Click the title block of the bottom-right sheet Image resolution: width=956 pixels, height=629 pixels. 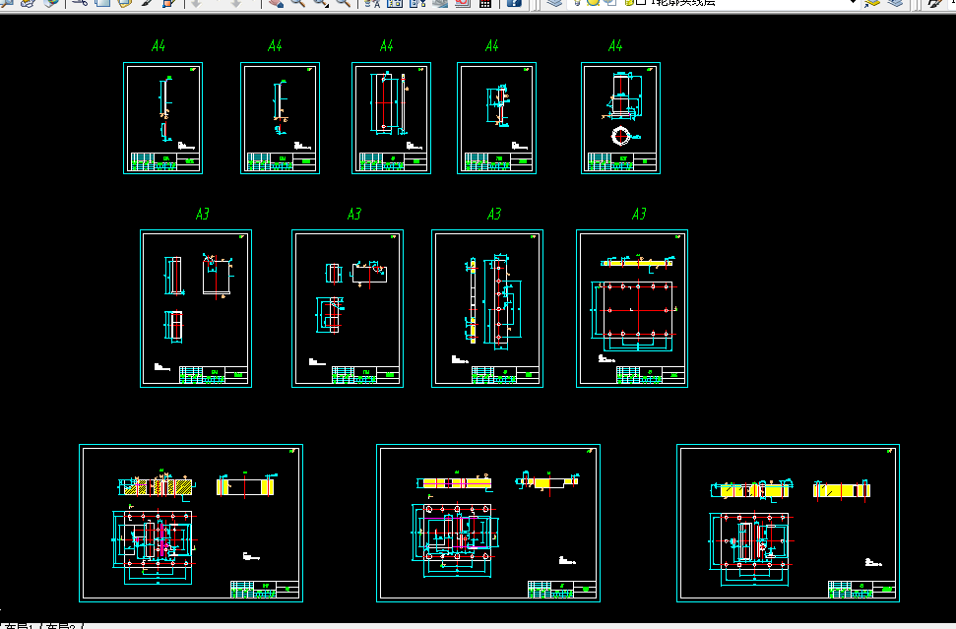pos(861,590)
